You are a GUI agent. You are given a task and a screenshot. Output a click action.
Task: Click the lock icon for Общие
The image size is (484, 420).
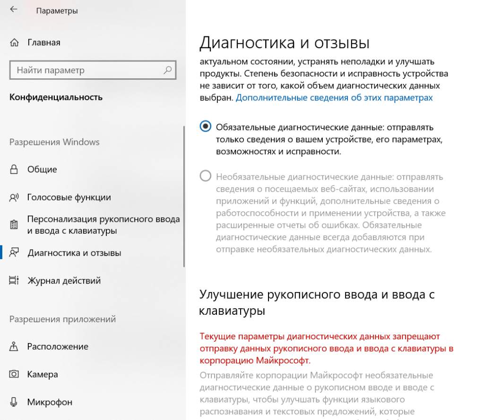(14, 169)
